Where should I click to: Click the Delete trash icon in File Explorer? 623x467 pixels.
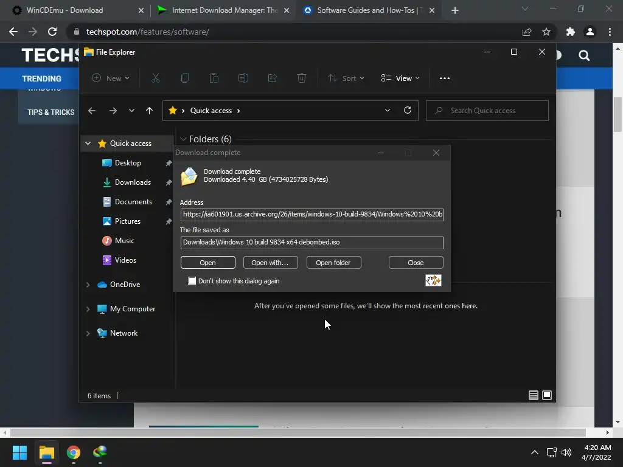pyautogui.click(x=302, y=78)
